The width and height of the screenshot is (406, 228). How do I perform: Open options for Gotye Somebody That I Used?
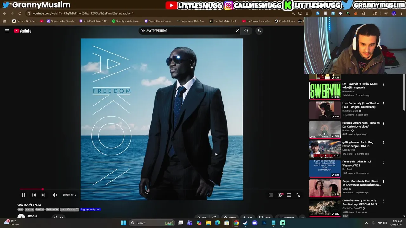click(x=383, y=181)
